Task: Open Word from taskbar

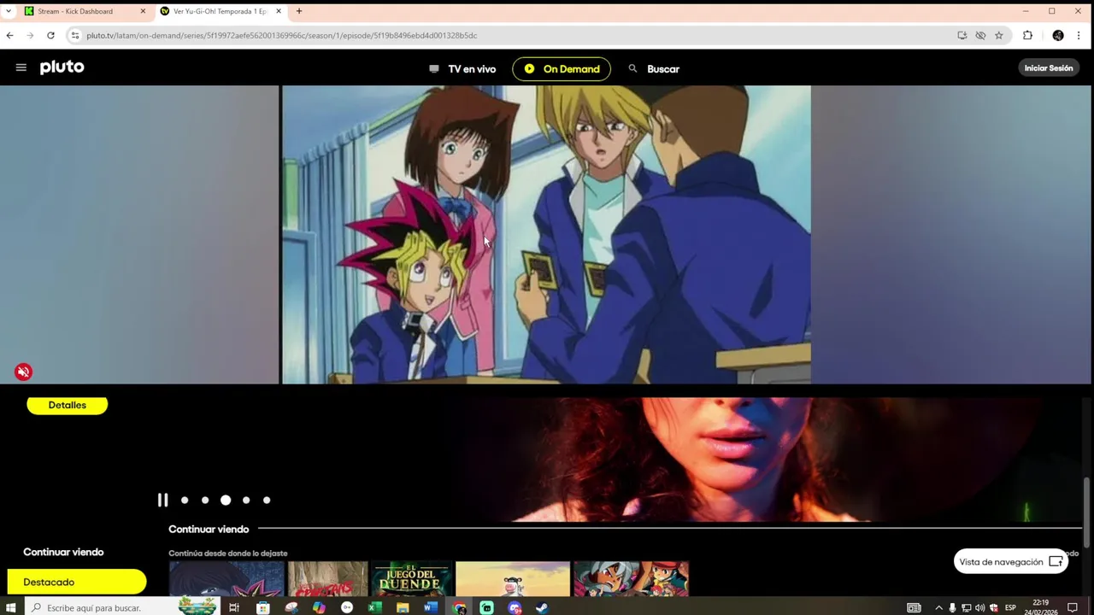Action: (x=431, y=607)
